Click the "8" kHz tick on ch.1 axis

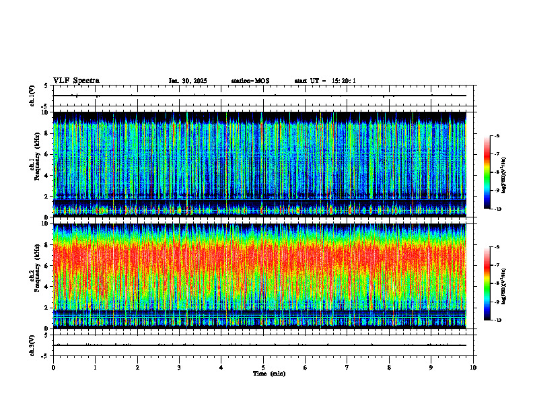47,133
